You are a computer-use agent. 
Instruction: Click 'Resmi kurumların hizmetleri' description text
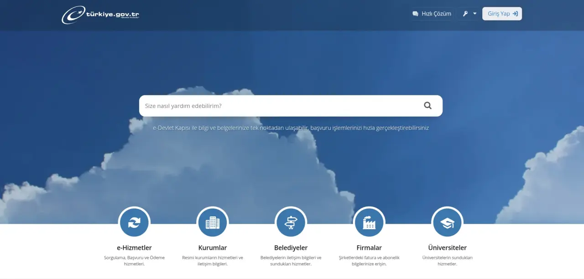213,261
